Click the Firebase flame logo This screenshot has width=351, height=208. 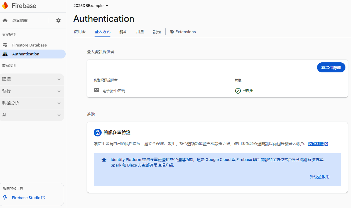[x=5, y=6]
